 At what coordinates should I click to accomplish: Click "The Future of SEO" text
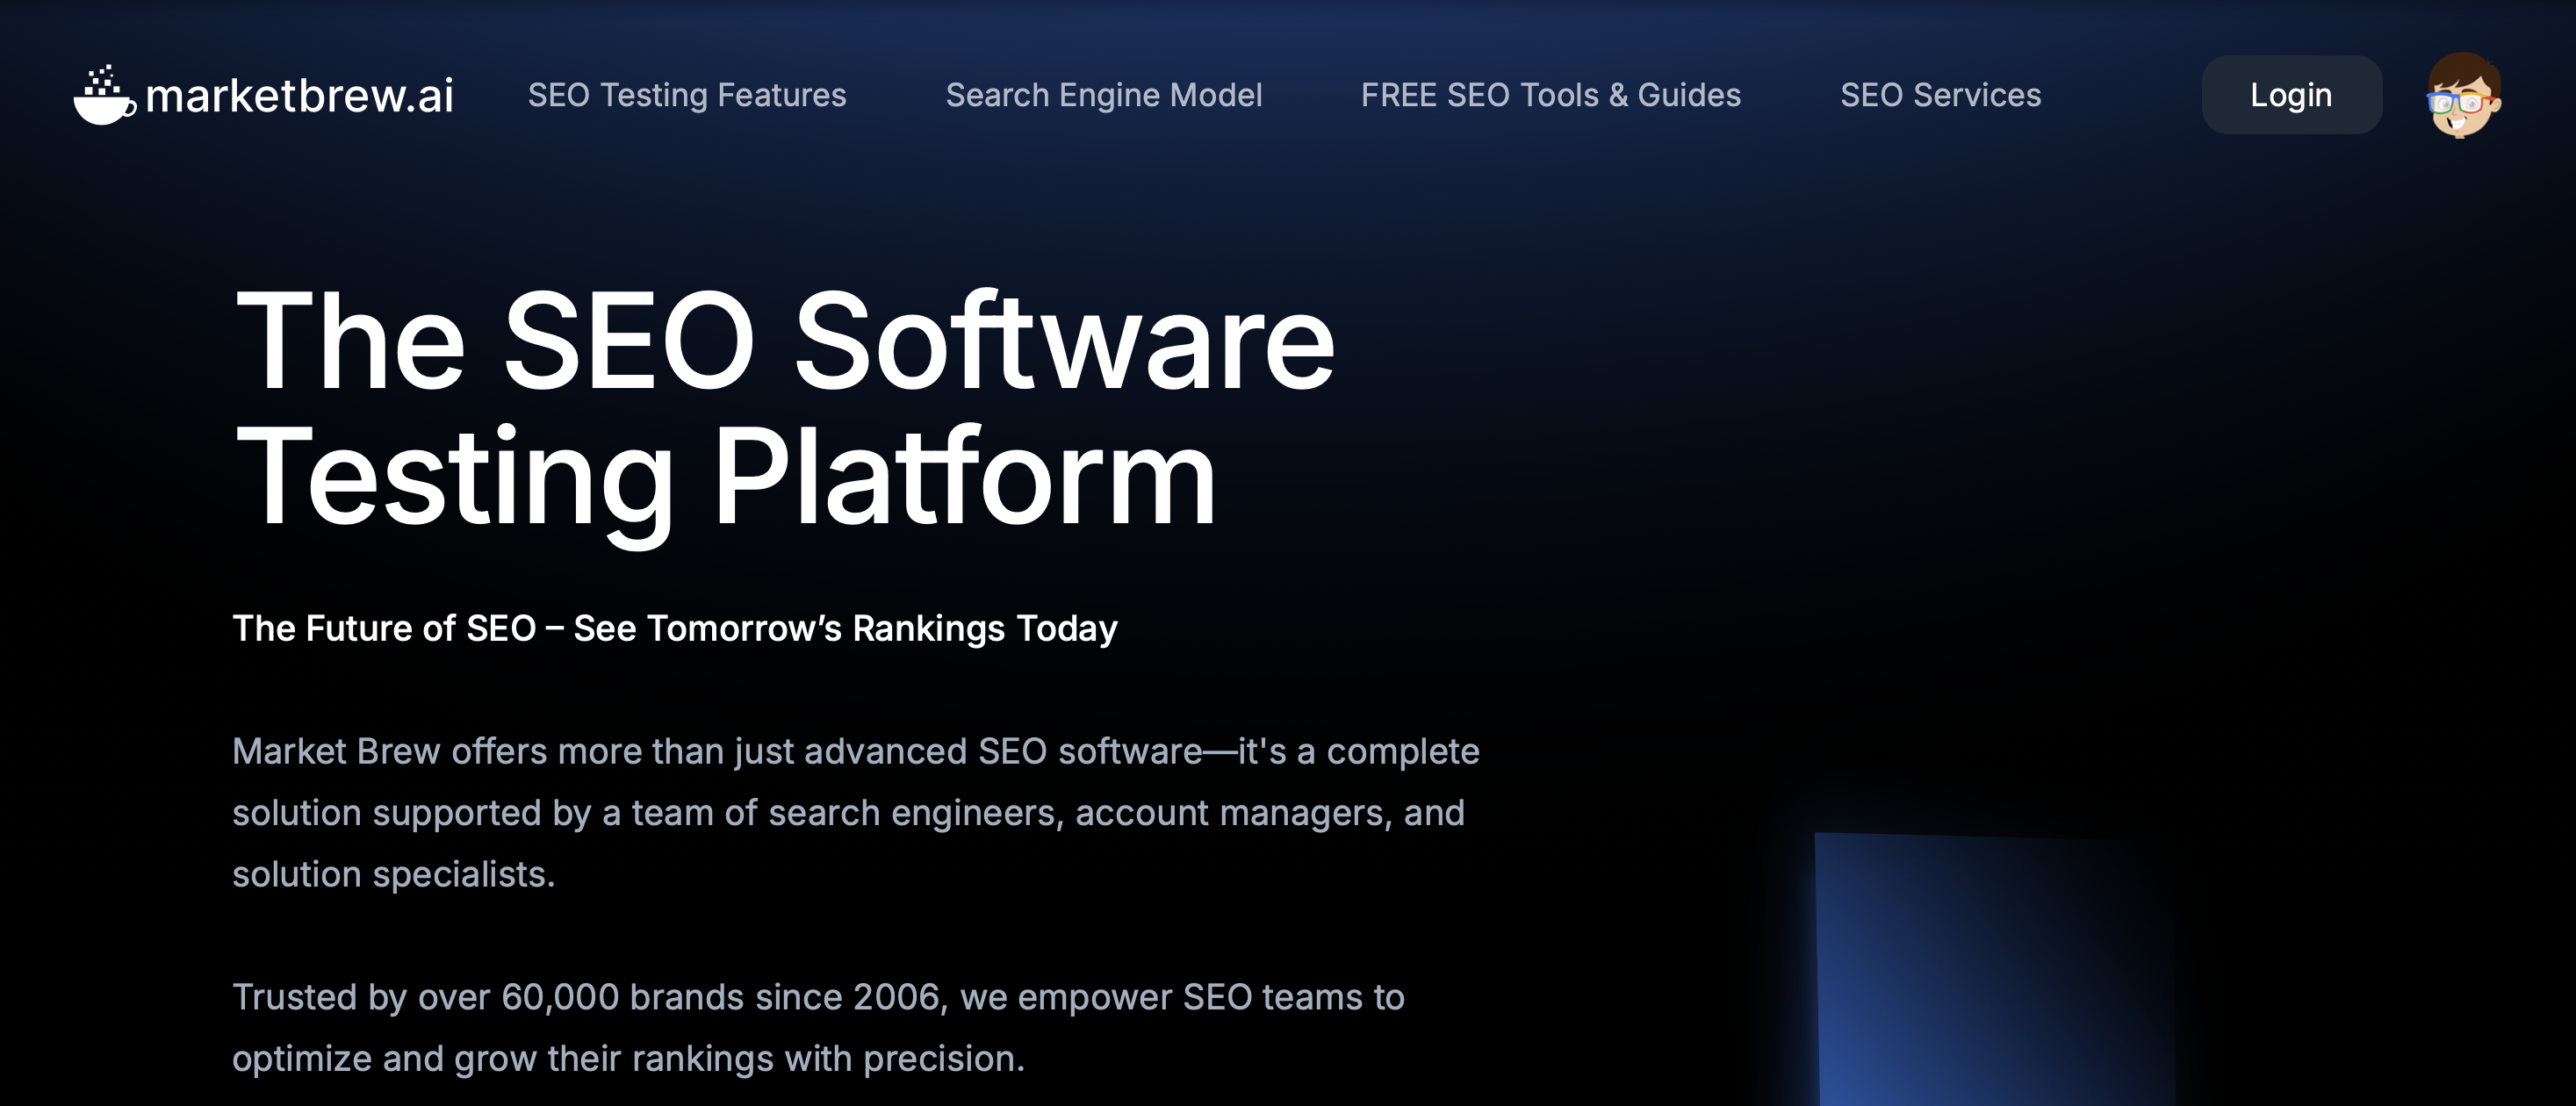coord(384,628)
